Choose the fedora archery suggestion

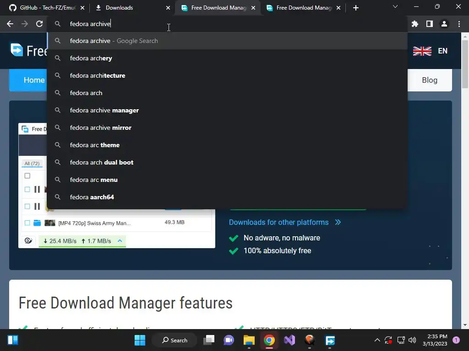click(227, 58)
